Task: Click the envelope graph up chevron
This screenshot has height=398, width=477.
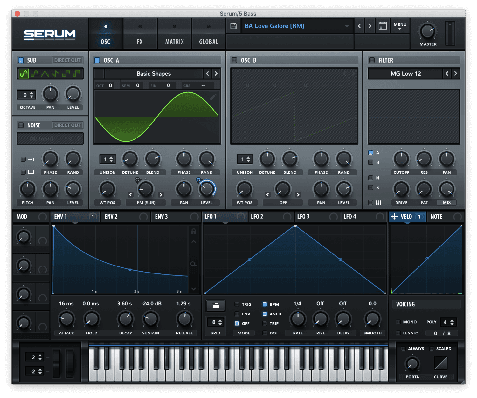Action: coord(193,242)
